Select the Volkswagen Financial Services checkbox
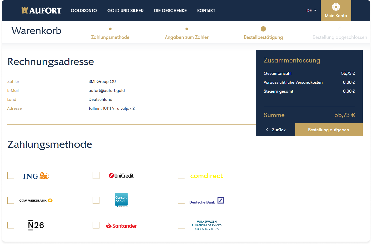This screenshot has width=372, height=245. [182, 225]
